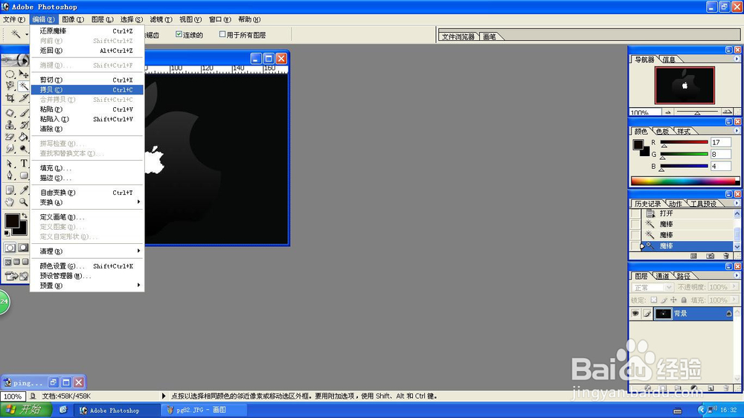
Task: Open the 文件浏览器 file browser tab
Action: click(x=458, y=36)
